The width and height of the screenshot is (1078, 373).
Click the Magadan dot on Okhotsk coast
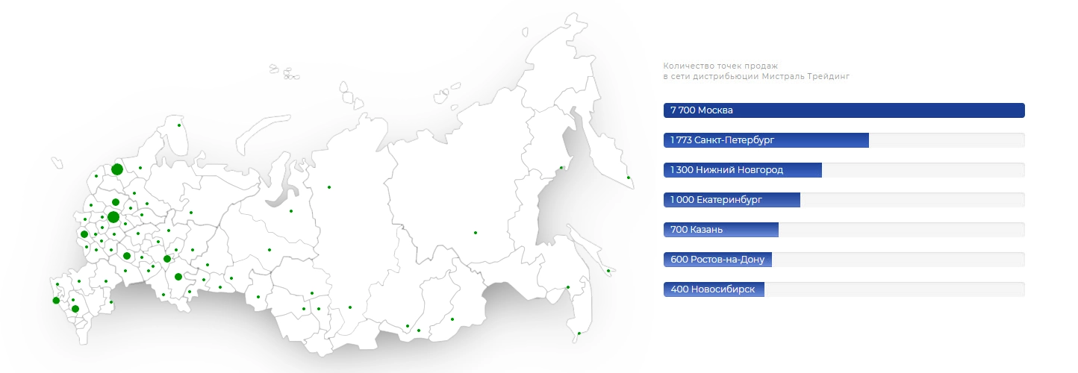pyautogui.click(x=561, y=168)
